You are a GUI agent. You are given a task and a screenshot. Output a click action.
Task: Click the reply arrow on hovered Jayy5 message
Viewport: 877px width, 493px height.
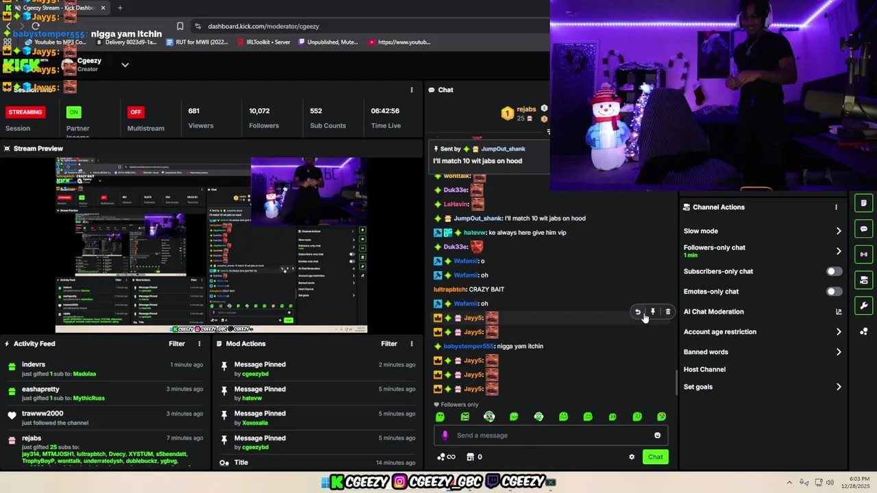click(637, 312)
